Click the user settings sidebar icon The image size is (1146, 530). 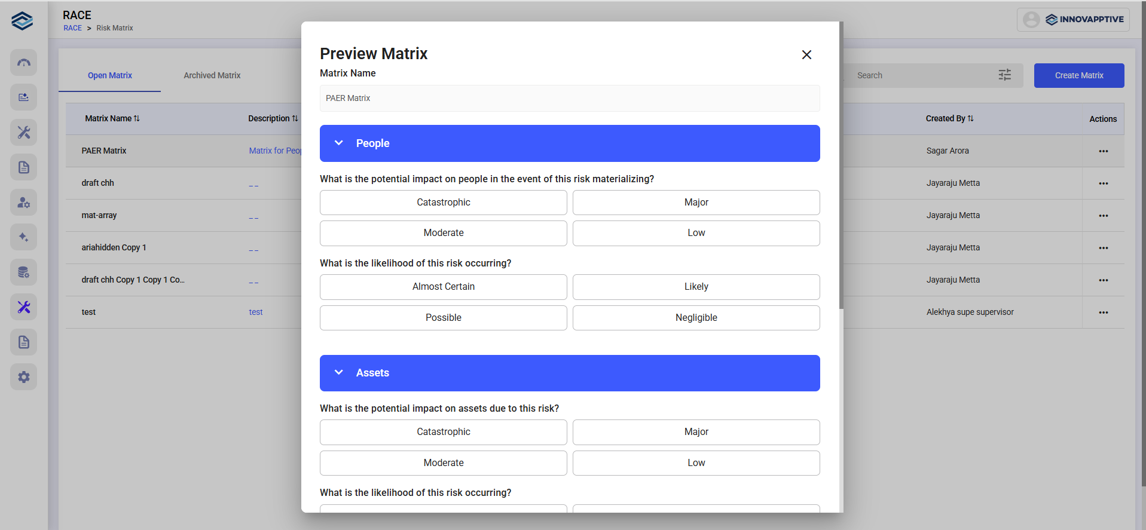point(24,203)
